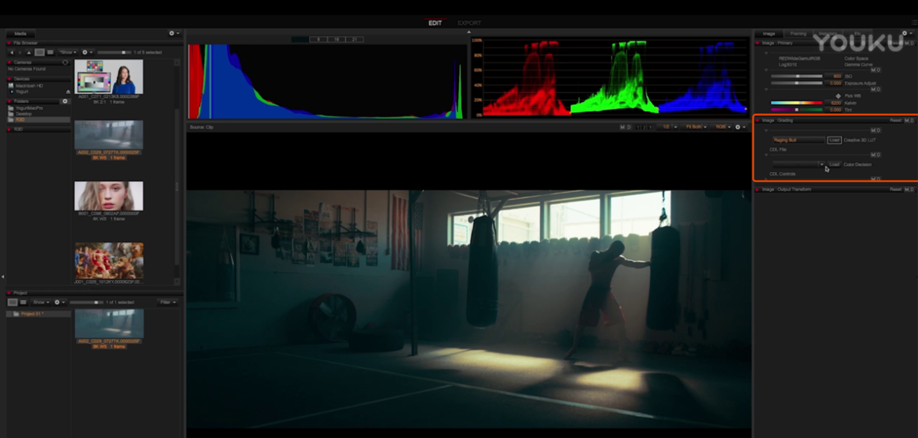Select the Image tab
The height and width of the screenshot is (438, 918).
[x=769, y=34]
